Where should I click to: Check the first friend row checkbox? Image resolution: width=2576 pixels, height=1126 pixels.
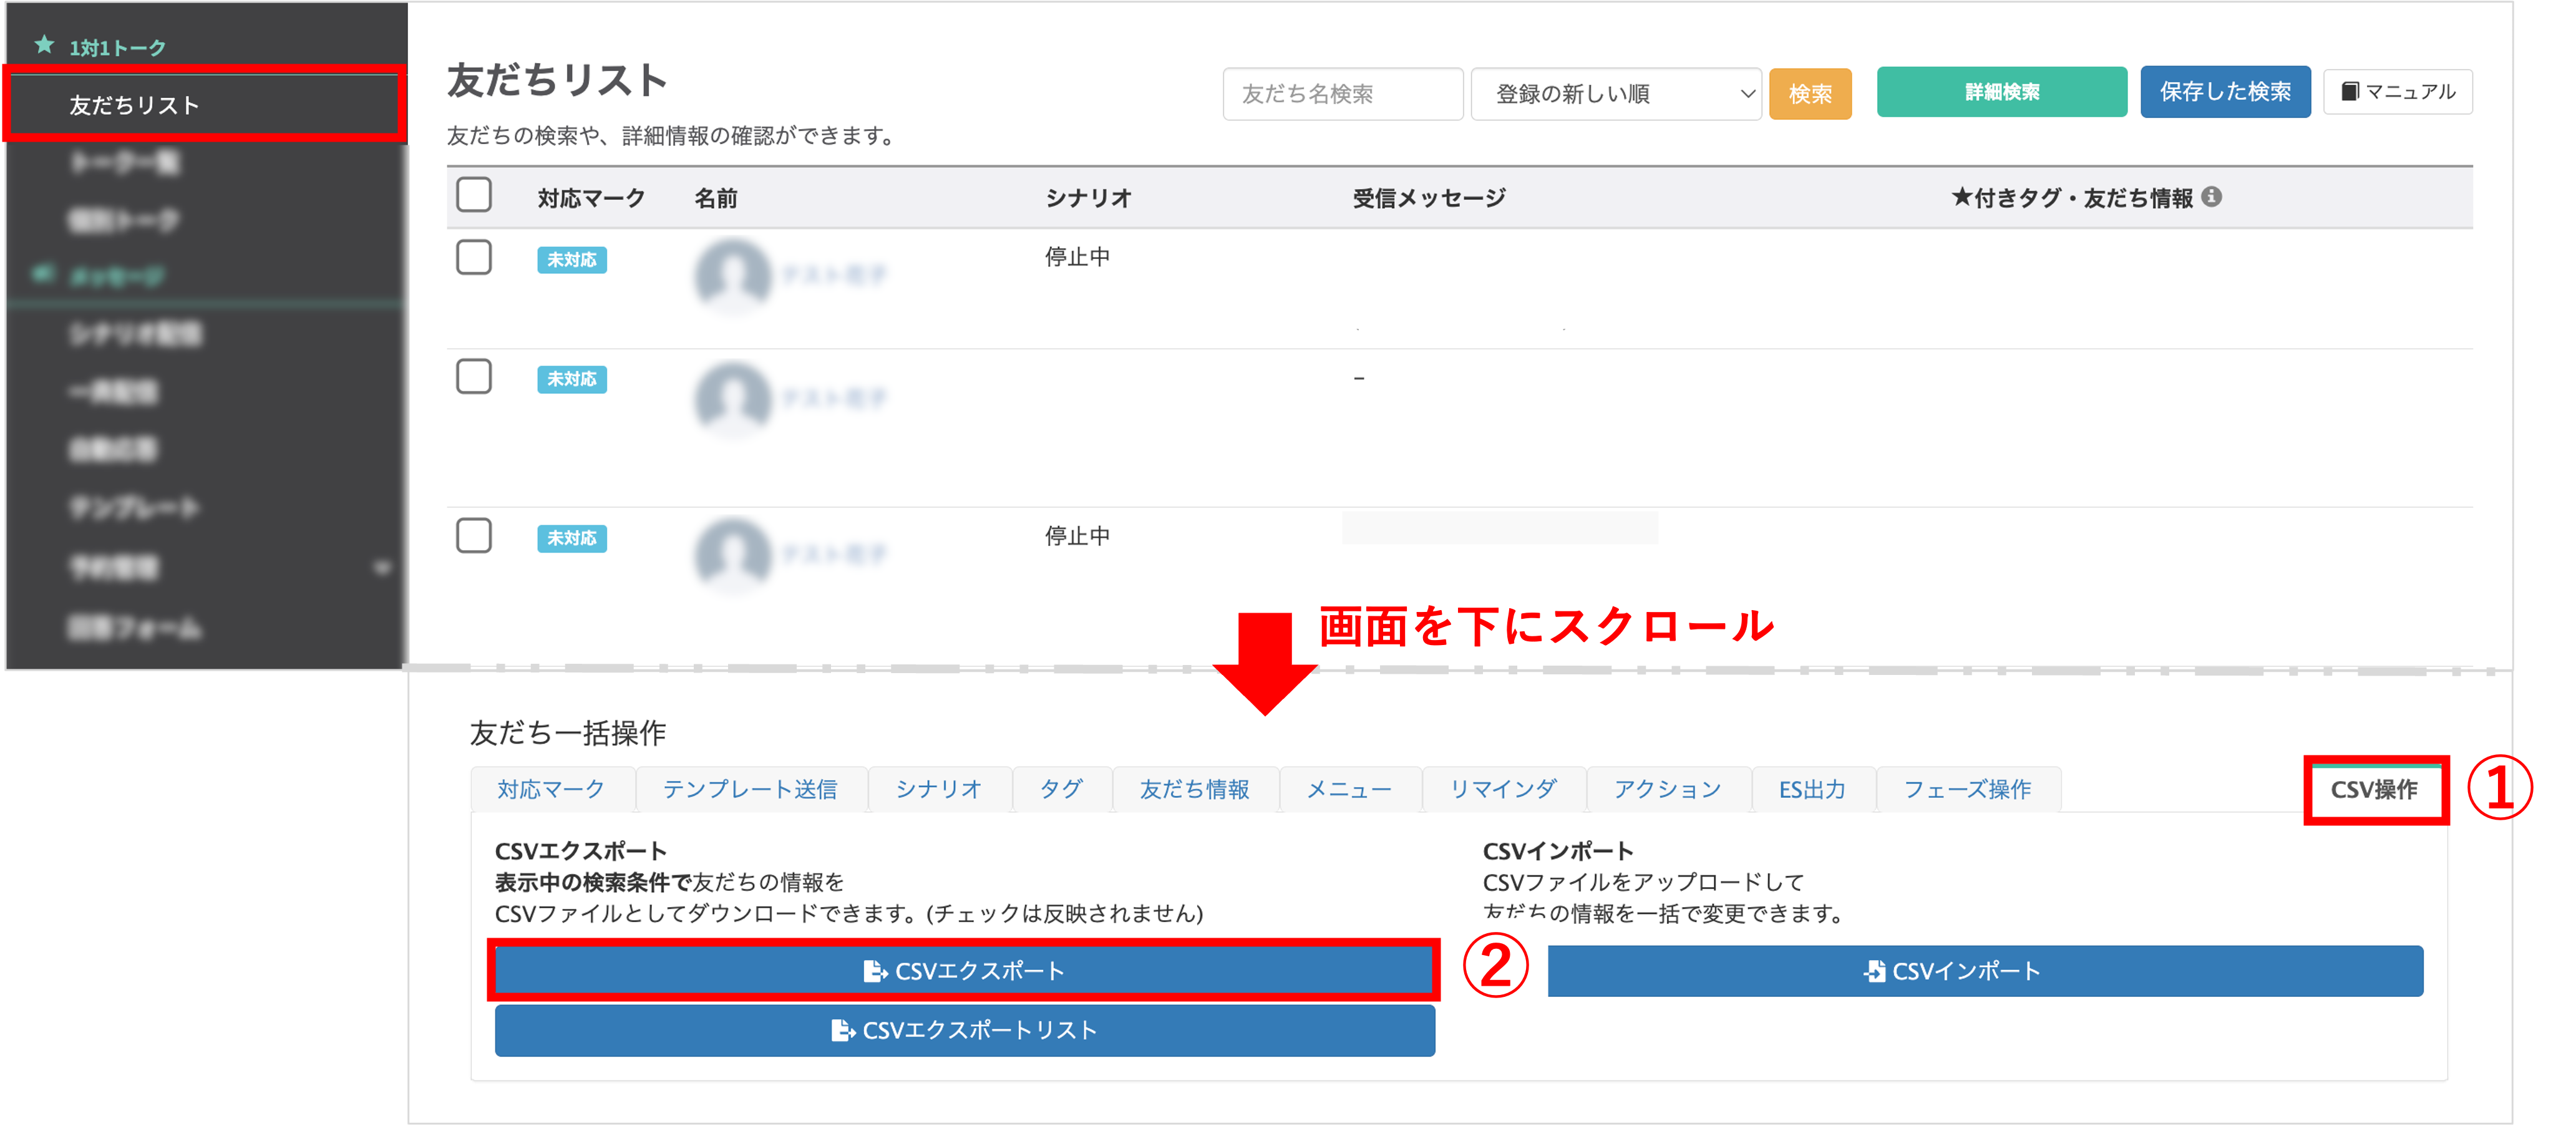pos(474,257)
